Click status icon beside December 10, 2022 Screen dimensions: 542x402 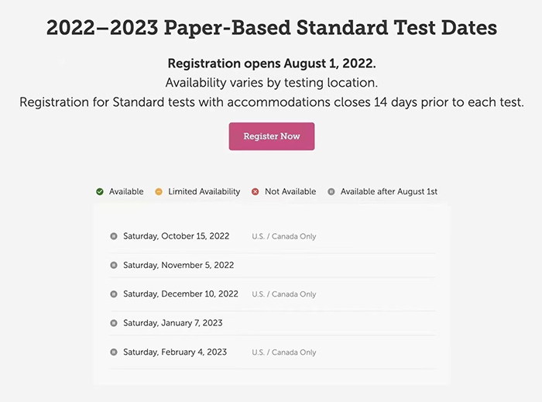(114, 294)
